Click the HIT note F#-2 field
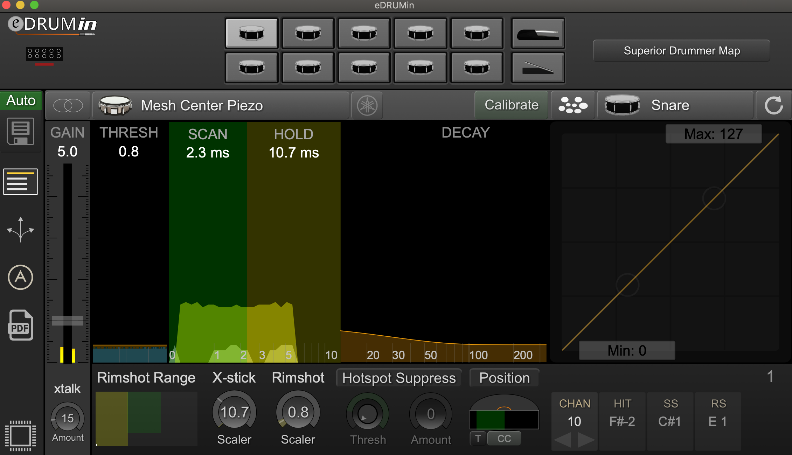This screenshot has width=792, height=455. (622, 421)
